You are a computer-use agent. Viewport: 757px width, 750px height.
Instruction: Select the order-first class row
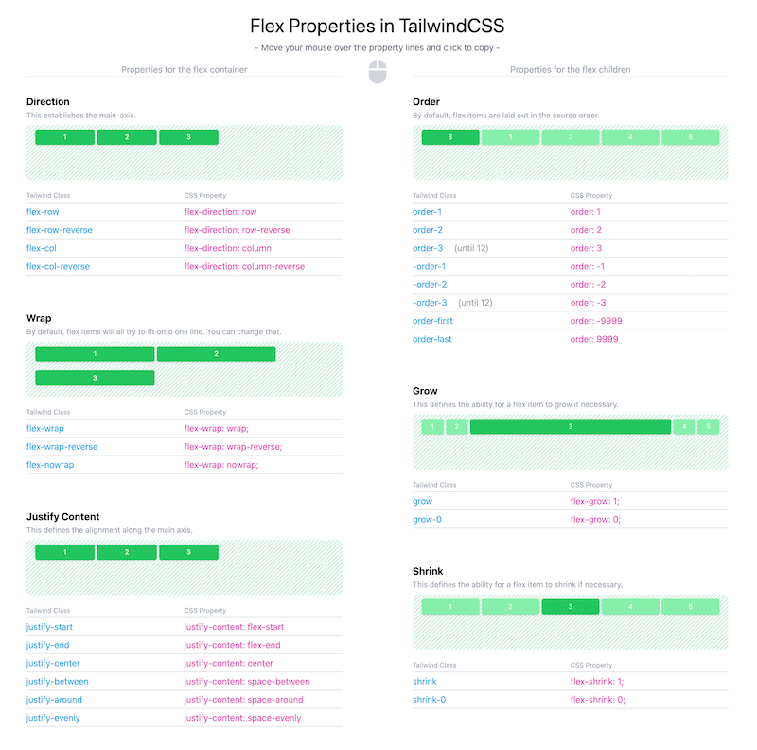(571, 321)
